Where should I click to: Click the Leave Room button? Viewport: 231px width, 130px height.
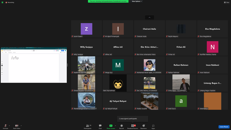(x=224, y=127)
